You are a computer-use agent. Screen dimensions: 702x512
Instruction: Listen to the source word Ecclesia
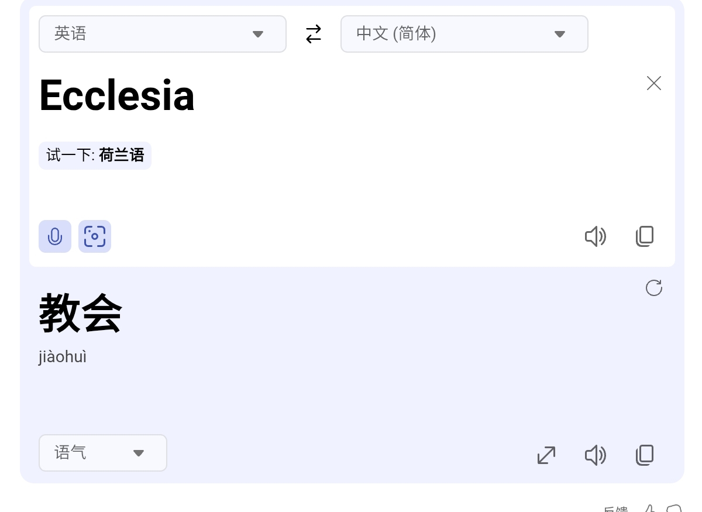(x=596, y=236)
